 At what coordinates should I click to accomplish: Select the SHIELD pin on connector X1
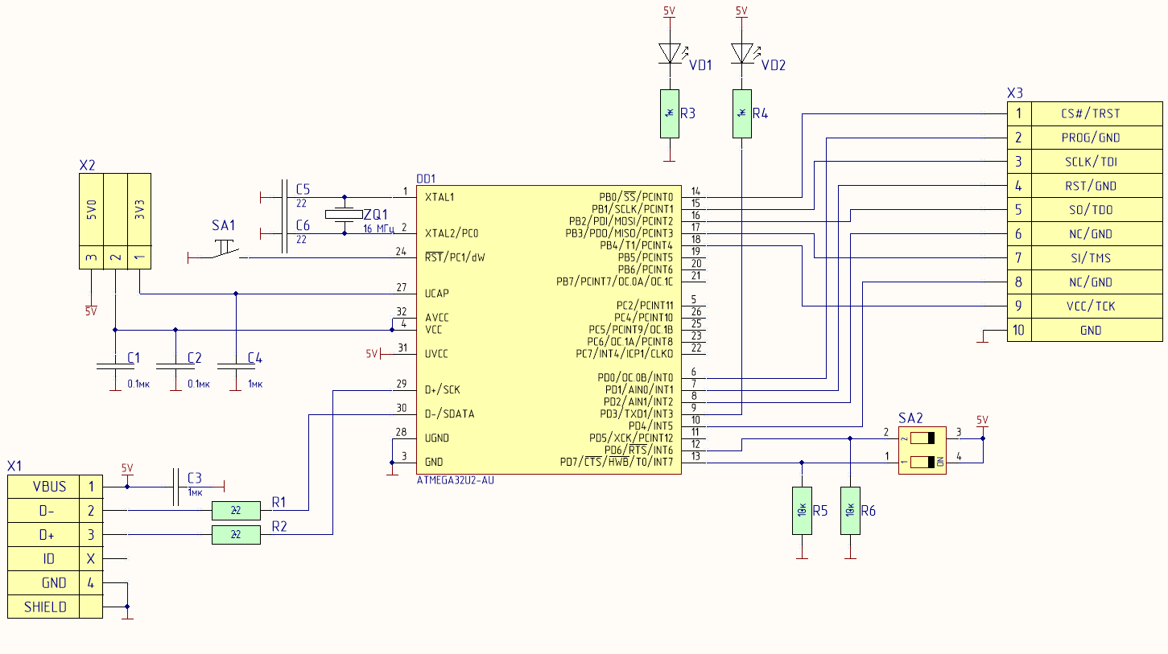(44, 607)
